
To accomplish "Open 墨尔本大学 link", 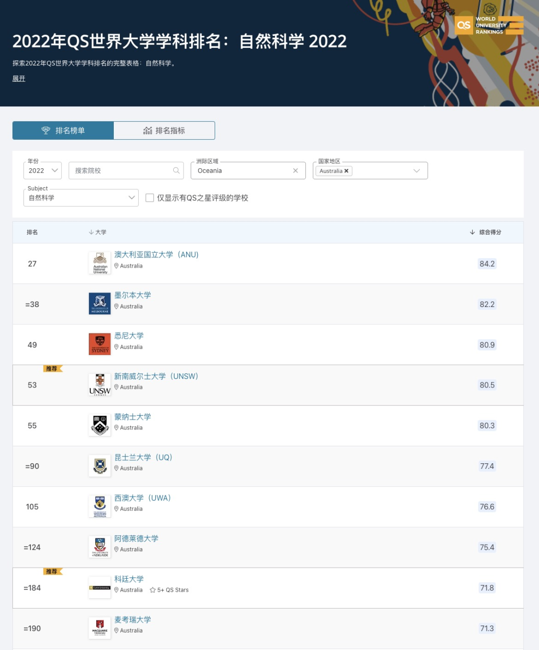I will click(x=133, y=295).
